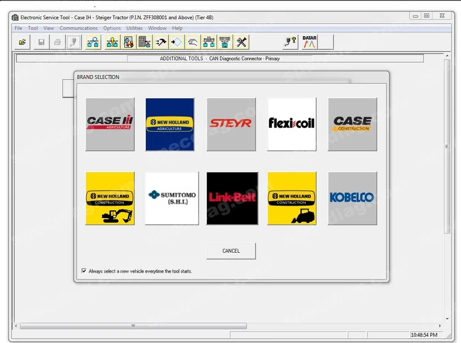Image resolution: width=461 pixels, height=343 pixels.
Task: Click the wrench and screwdriver tools icon
Action: (242, 42)
